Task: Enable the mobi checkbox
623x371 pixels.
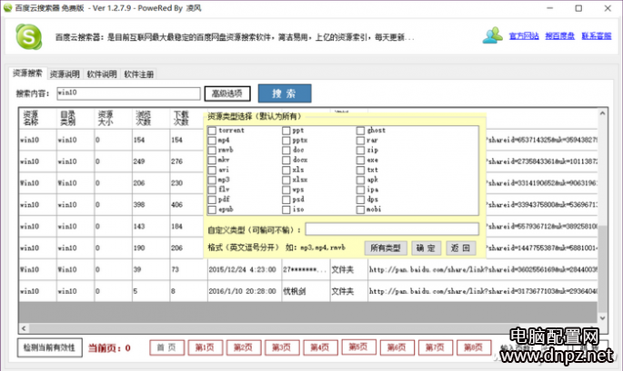Action: click(x=360, y=210)
